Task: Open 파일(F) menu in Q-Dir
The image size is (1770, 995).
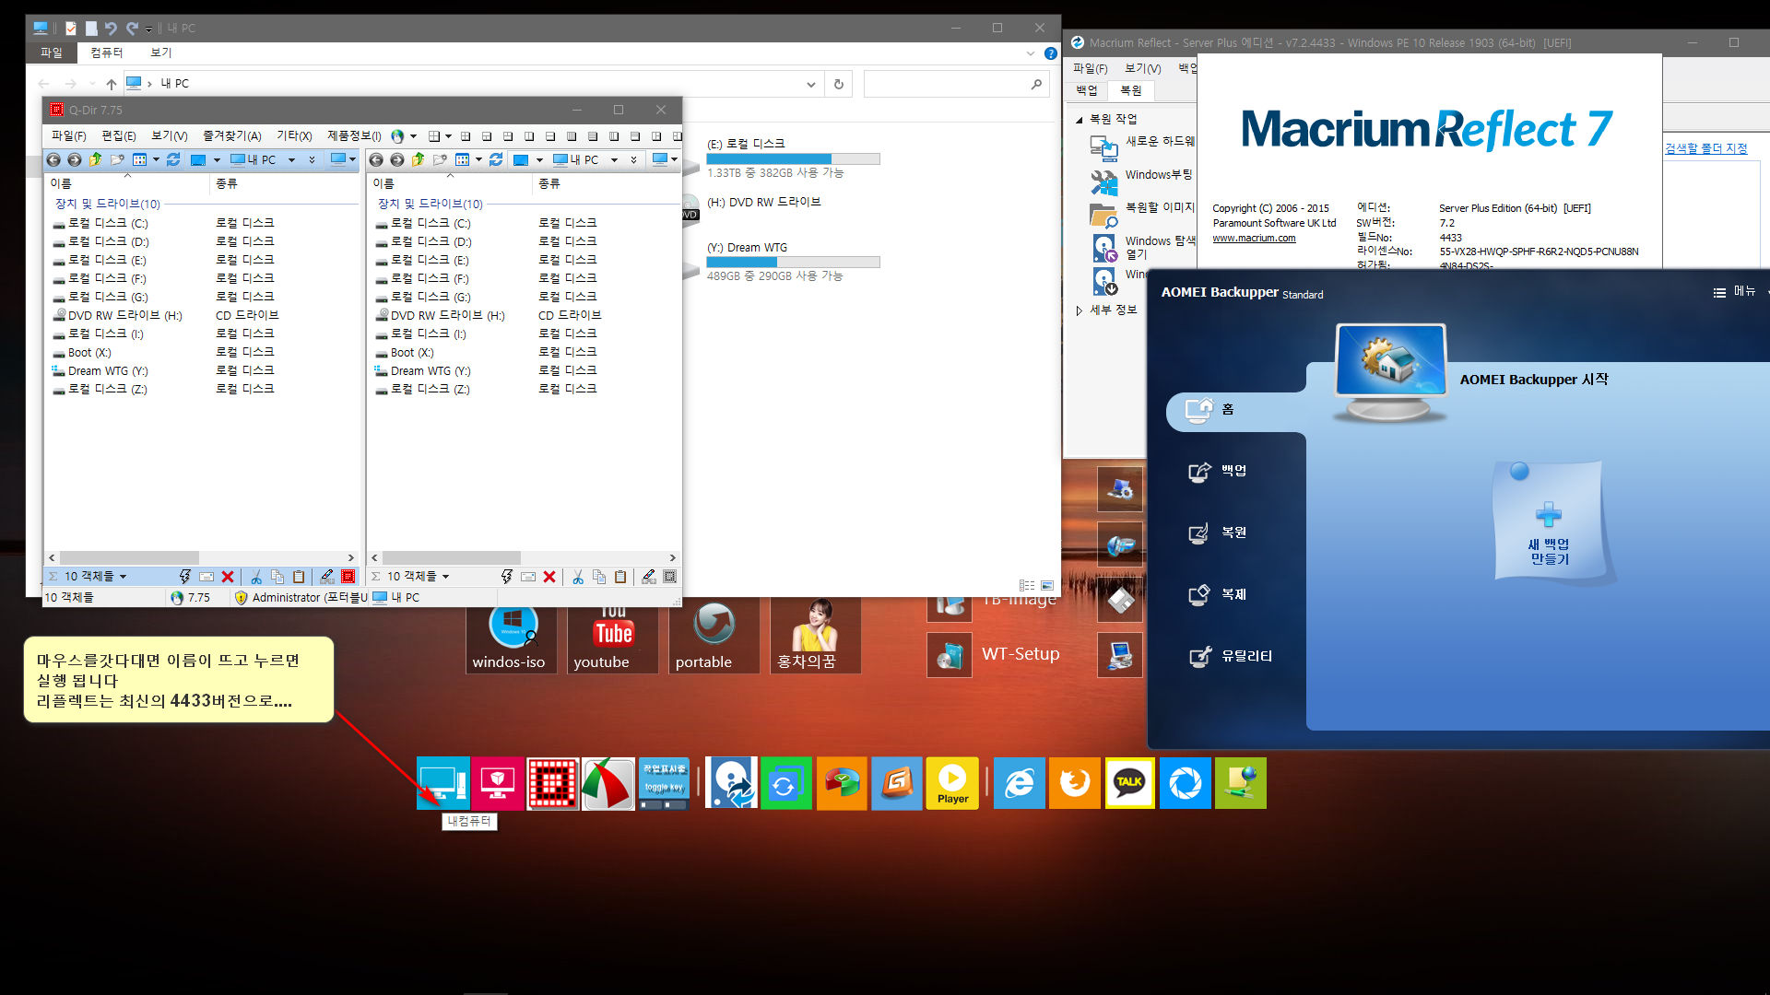Action: pos(68,136)
